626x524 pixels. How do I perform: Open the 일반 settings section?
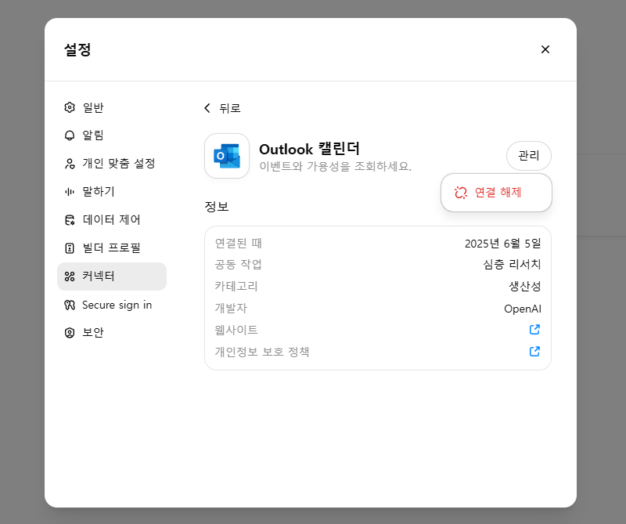coord(112,107)
